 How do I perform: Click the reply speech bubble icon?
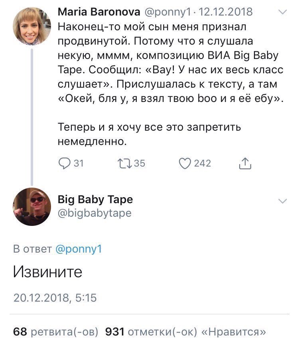tap(64, 163)
